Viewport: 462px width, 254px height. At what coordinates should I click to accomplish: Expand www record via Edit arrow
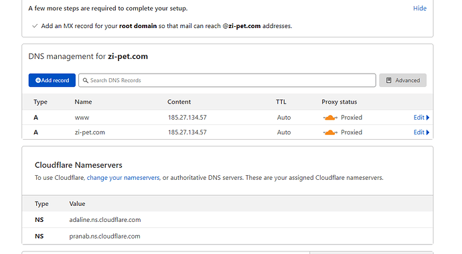[x=428, y=118]
